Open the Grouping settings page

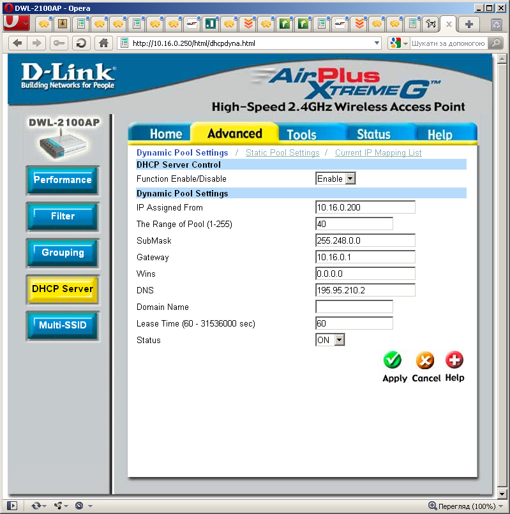tap(63, 253)
